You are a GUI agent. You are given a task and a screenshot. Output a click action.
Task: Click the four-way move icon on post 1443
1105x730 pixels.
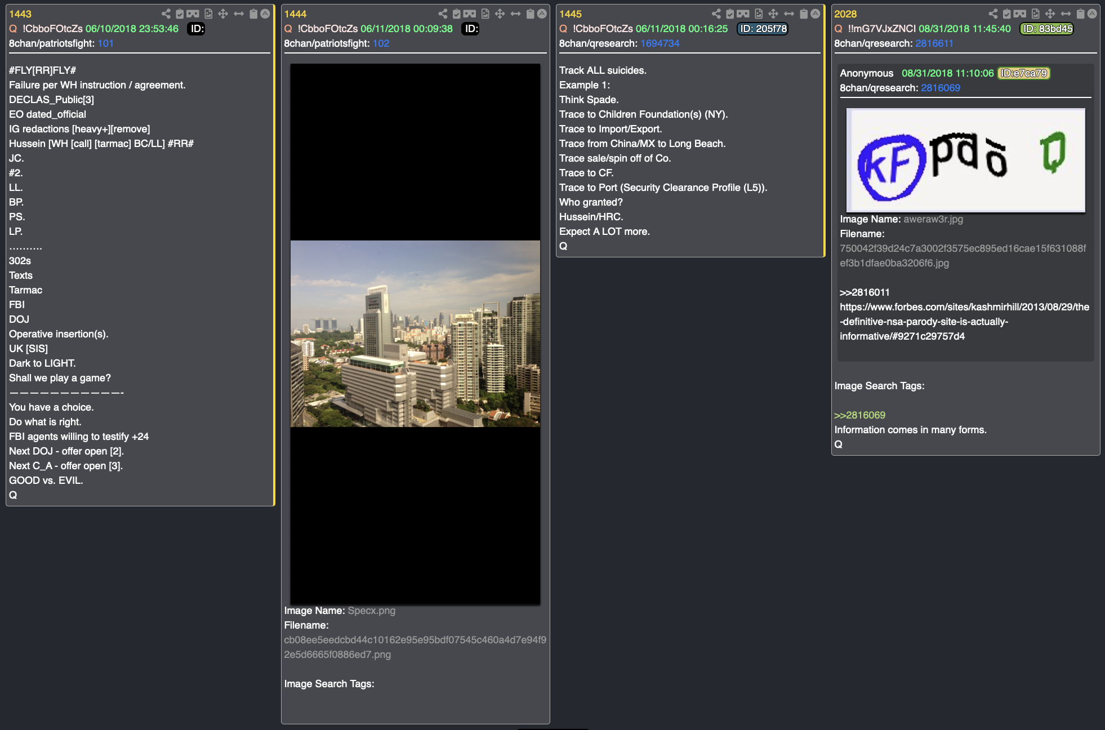(x=223, y=14)
